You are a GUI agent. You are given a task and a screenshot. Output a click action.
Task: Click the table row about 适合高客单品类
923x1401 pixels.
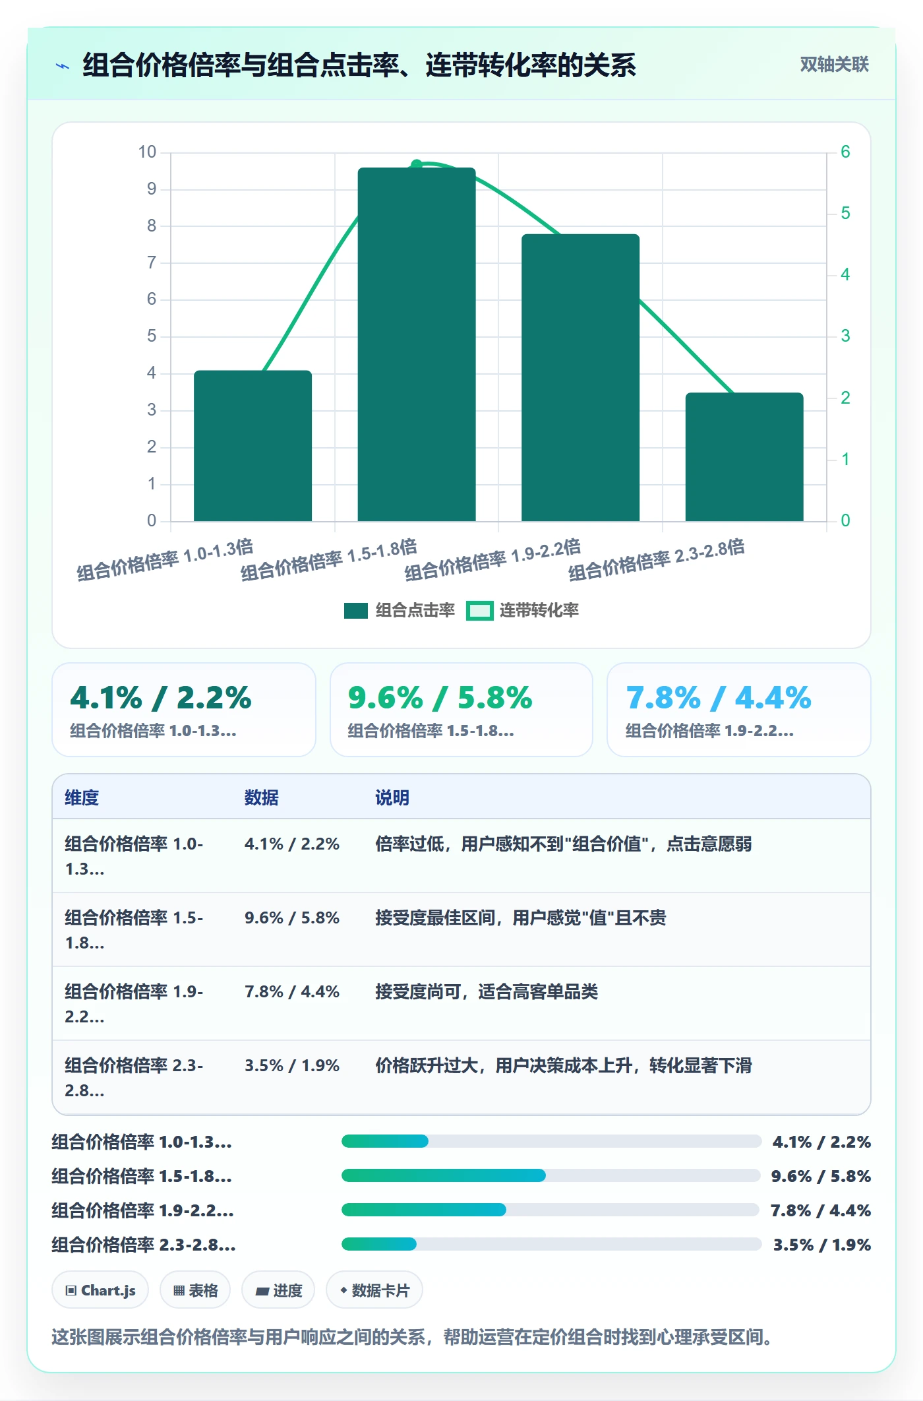point(461,1004)
